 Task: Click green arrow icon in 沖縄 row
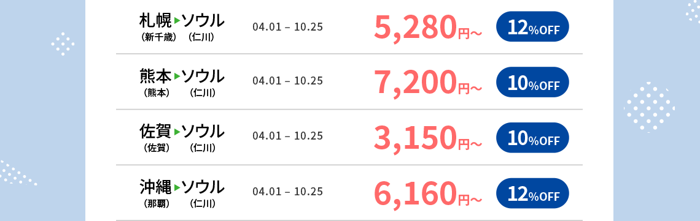tap(177, 188)
